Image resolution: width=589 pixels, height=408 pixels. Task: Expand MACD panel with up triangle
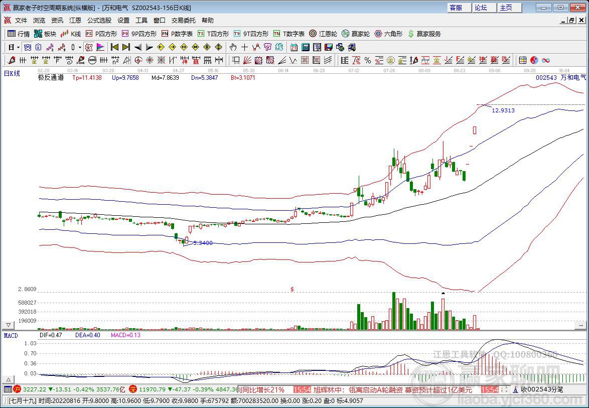[x=8, y=379]
